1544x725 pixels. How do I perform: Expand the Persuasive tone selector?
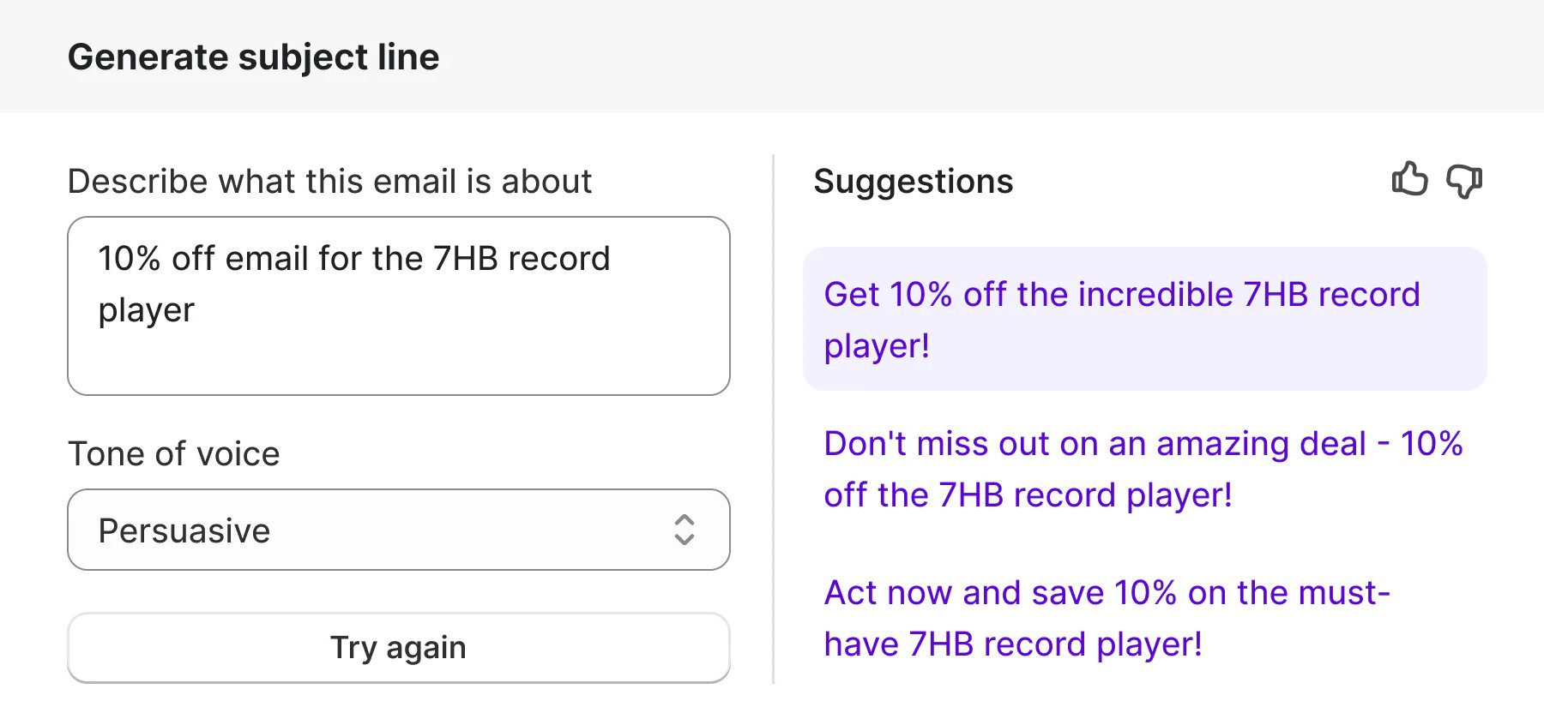(x=398, y=530)
